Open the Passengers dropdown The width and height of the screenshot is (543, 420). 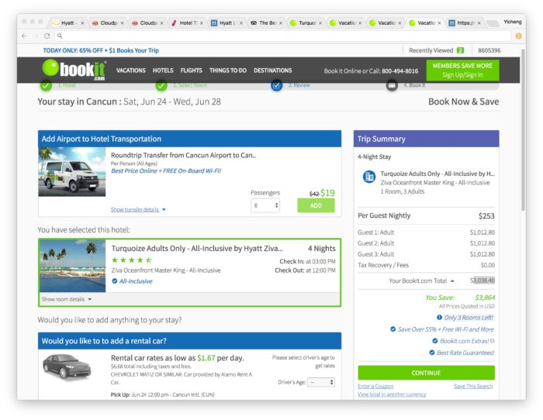pyautogui.click(x=265, y=205)
